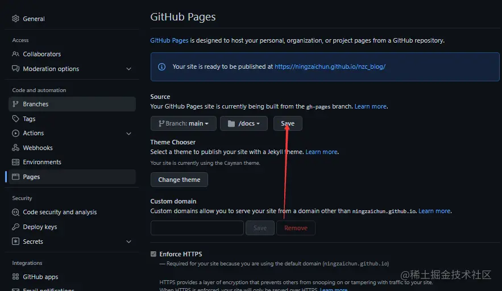
Task: Open GitHub apps integrations
Action: pos(72,277)
